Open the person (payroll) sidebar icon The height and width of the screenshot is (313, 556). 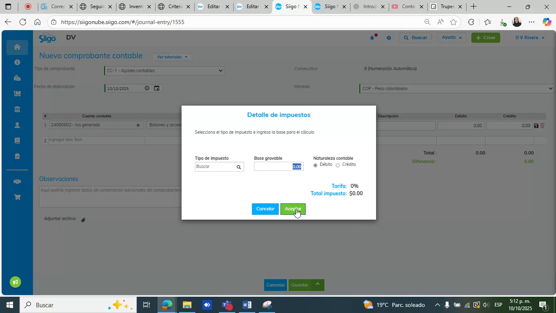point(17,125)
